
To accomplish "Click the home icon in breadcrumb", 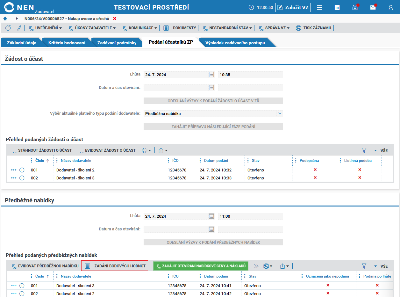I will tap(5, 18).
